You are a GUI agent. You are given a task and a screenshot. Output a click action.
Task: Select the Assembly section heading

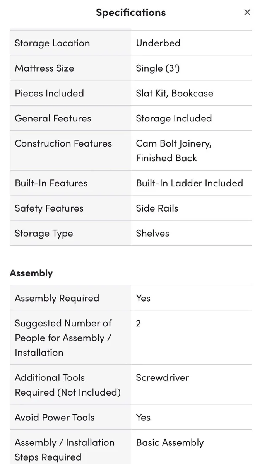[31, 273]
